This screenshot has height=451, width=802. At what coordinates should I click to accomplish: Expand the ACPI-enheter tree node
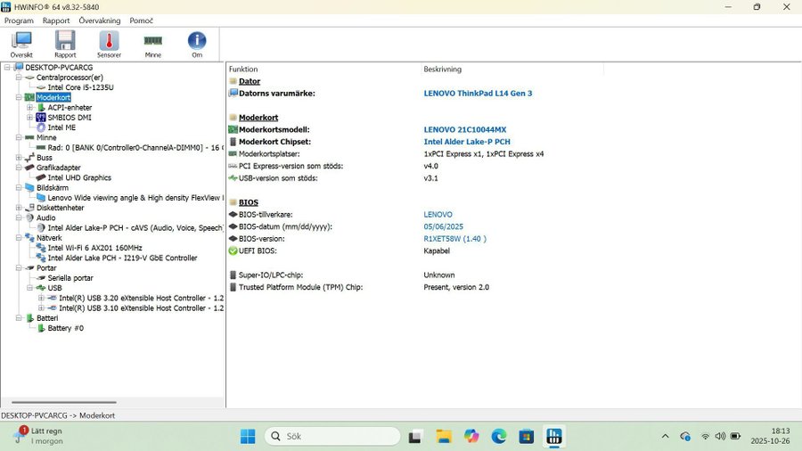pyautogui.click(x=29, y=108)
